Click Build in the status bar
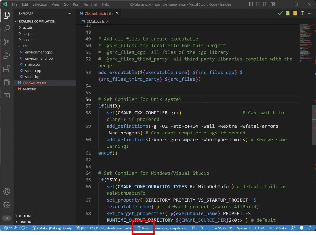Viewport: 316px width, 235px height. [143, 228]
